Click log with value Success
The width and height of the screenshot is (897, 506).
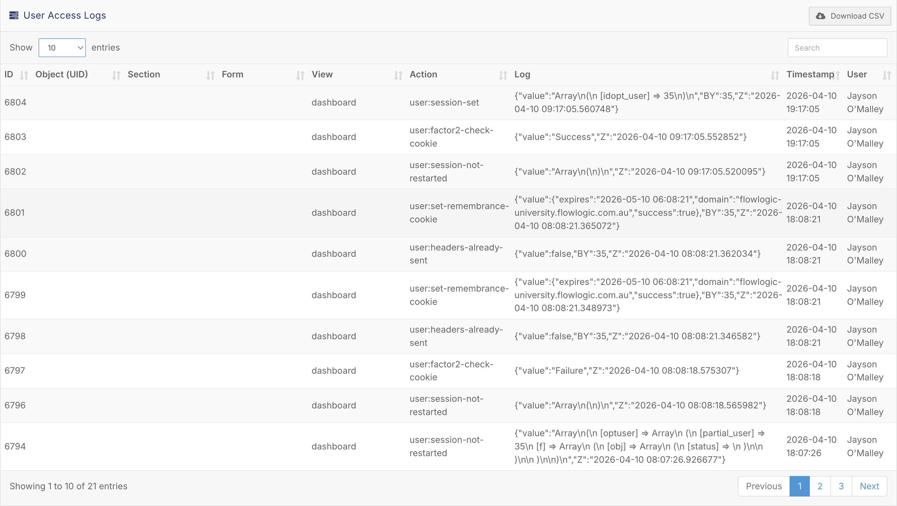click(x=630, y=137)
